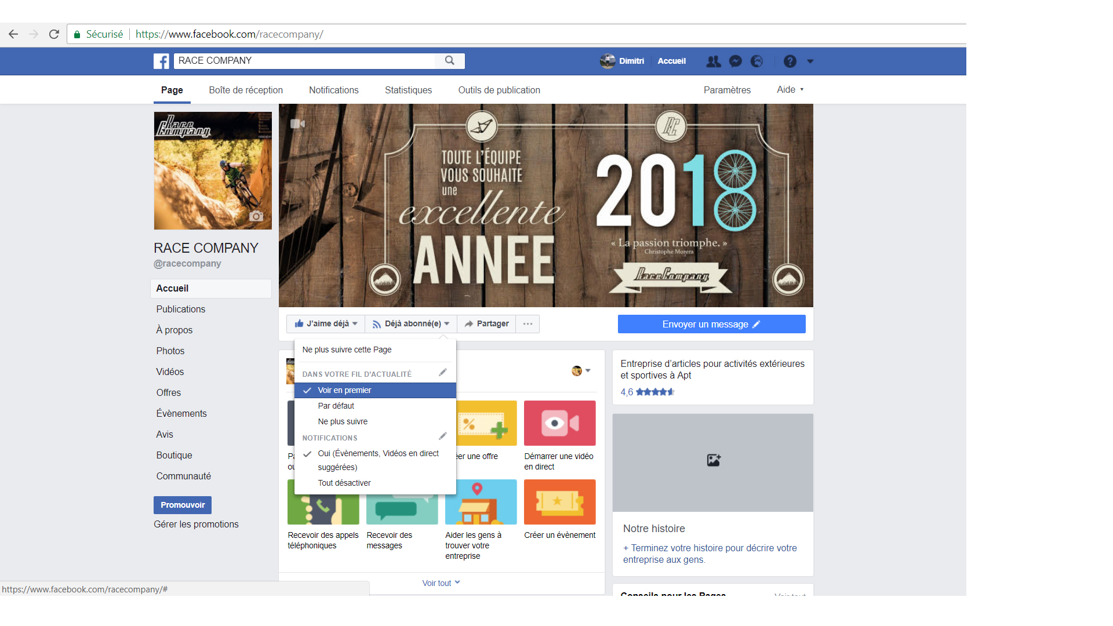Click the browser address bar URL
The height and width of the screenshot is (626, 1113).
point(230,34)
